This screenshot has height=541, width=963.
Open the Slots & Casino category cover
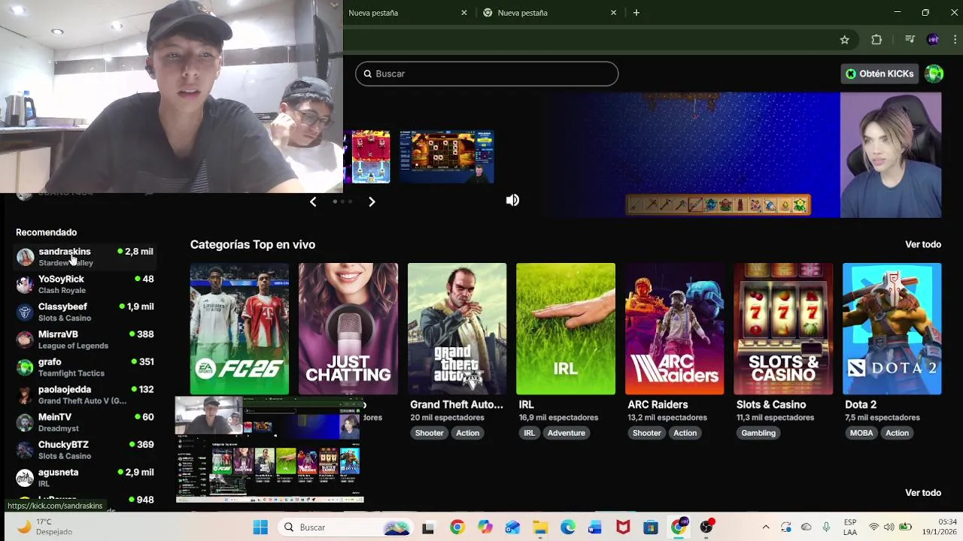click(783, 328)
